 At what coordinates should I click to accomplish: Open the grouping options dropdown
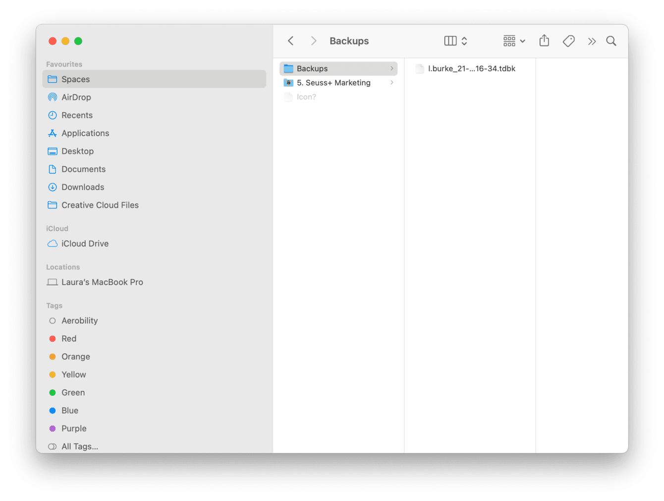(x=513, y=41)
